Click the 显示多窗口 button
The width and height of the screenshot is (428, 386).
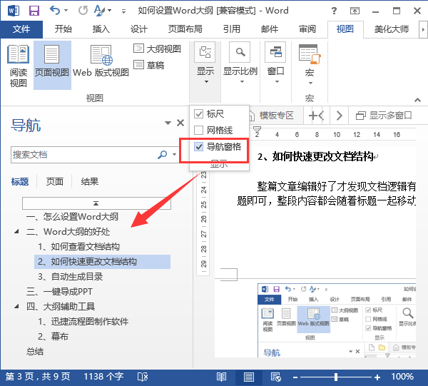384,116
